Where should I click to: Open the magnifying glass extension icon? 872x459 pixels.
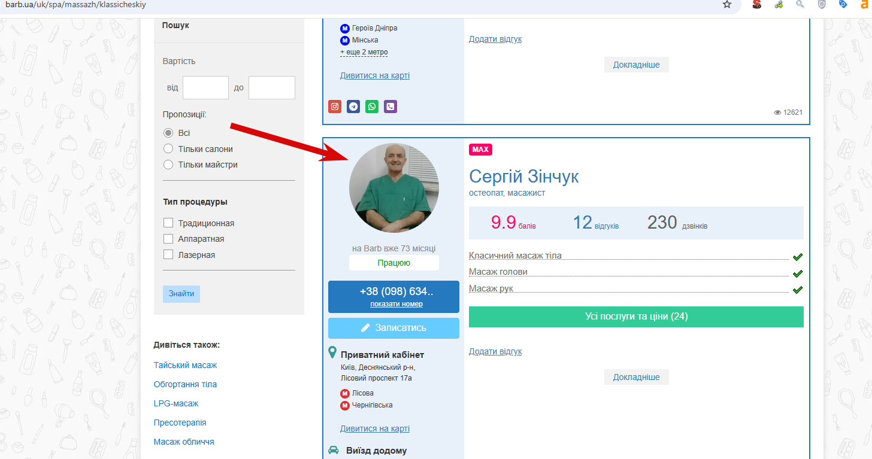(800, 4)
